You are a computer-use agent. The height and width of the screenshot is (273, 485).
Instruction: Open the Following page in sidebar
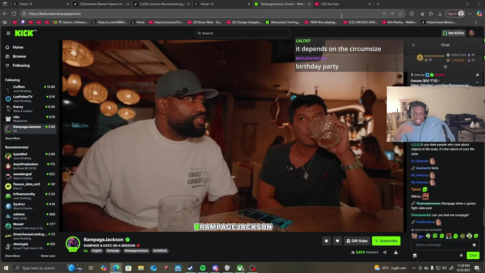coord(21,66)
